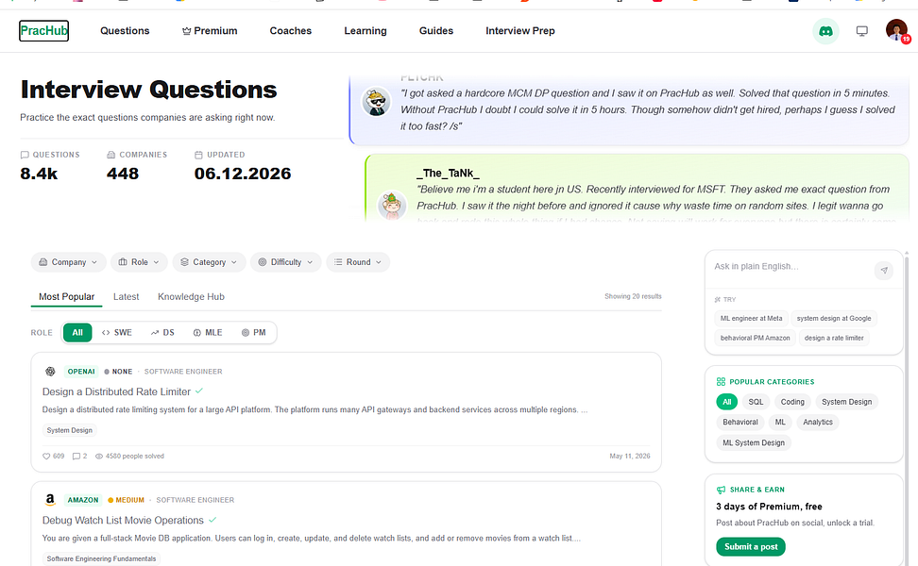The width and height of the screenshot is (918, 566).
Task: Select the All role filter
Action: click(77, 332)
